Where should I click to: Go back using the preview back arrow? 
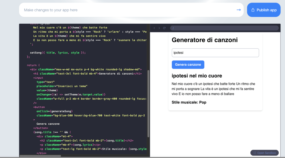[x=154, y=28]
